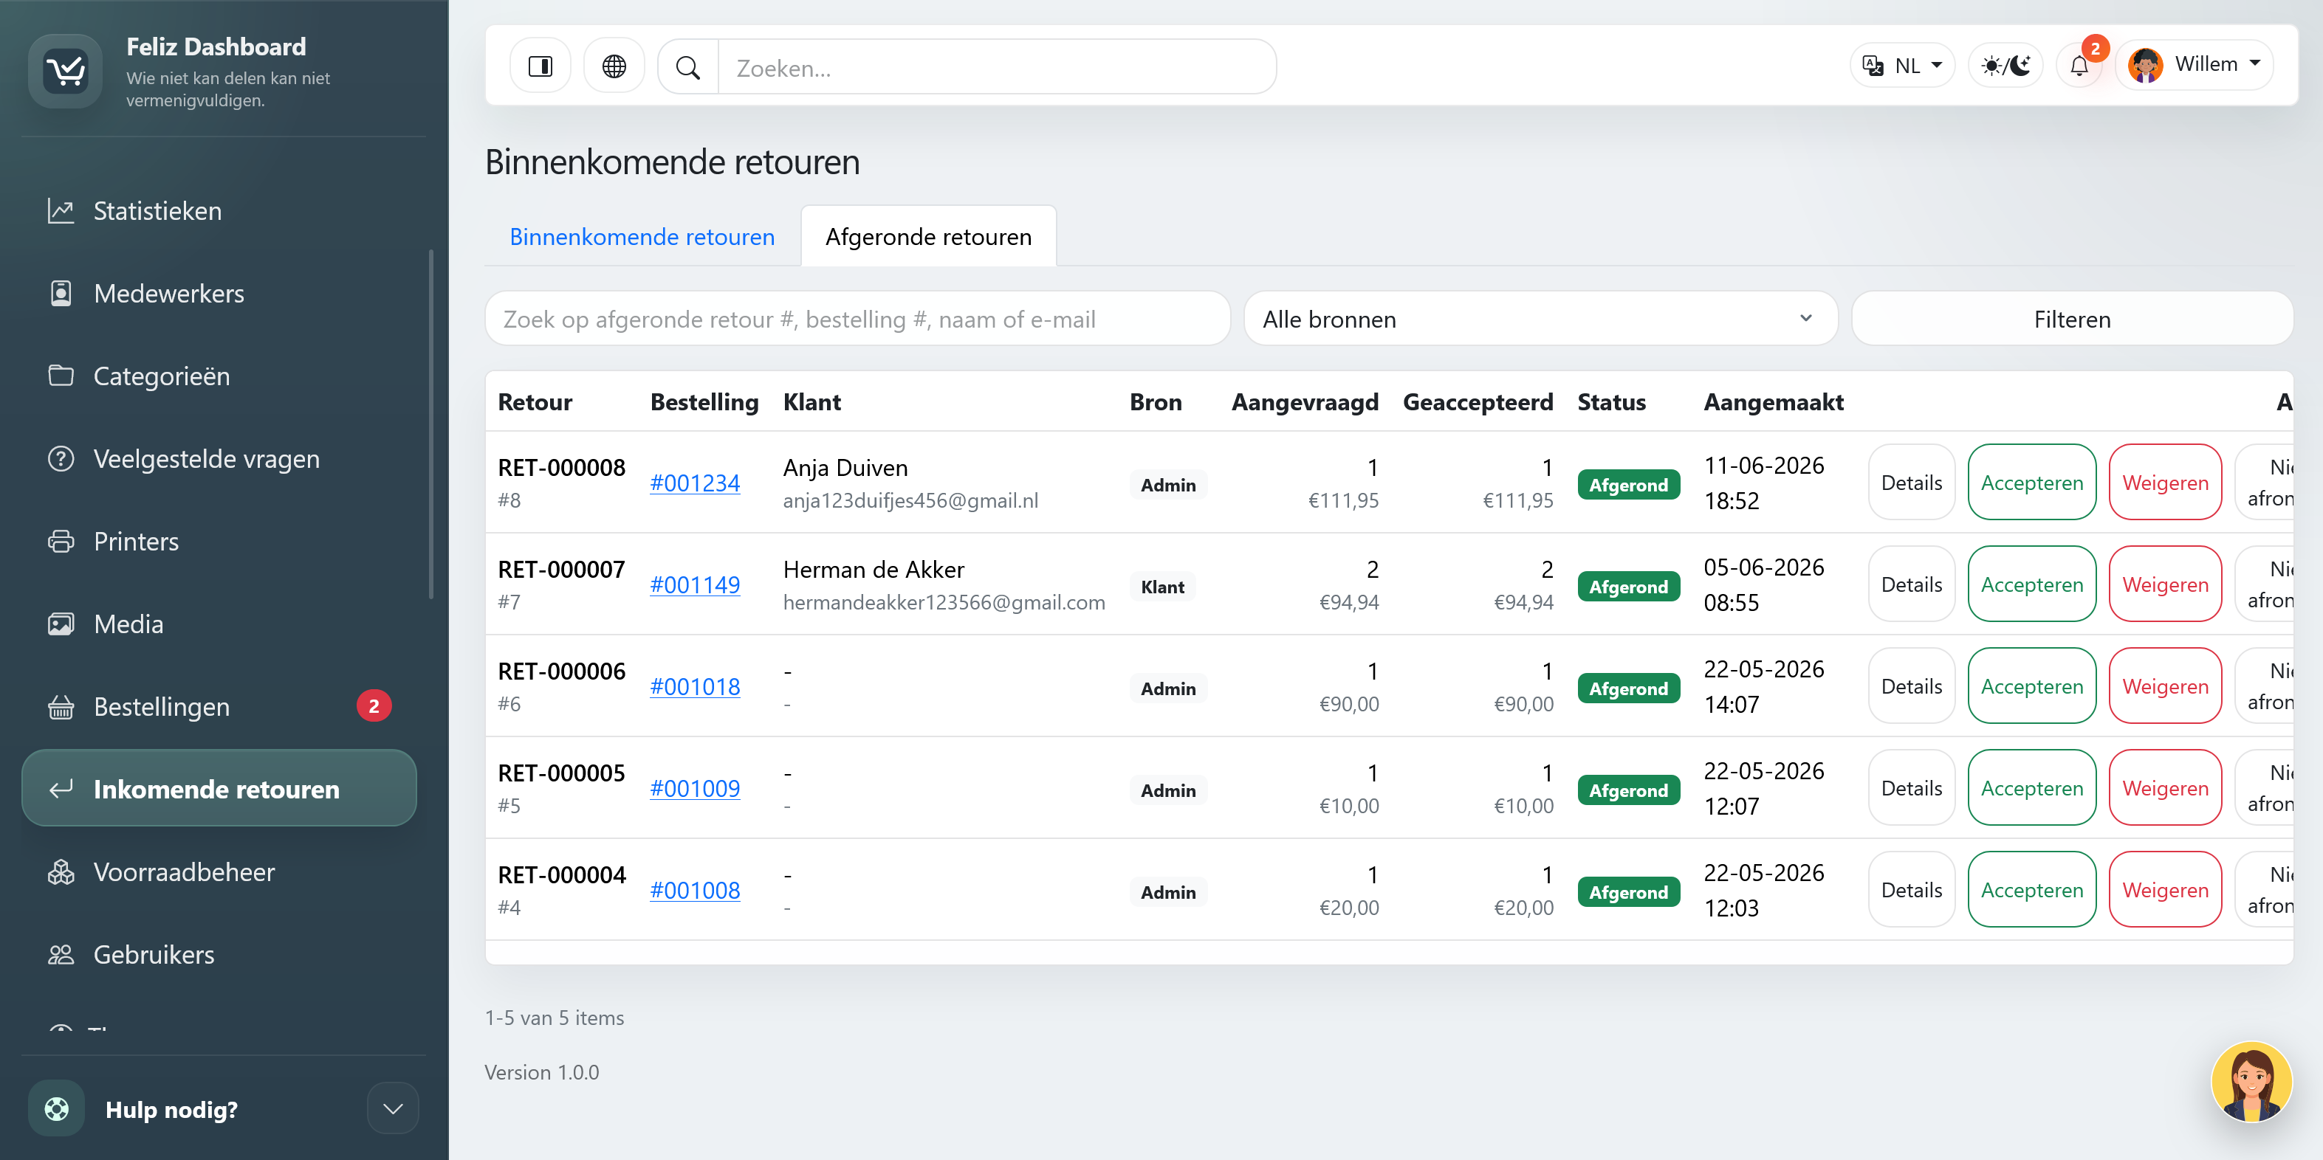The width and height of the screenshot is (2323, 1160).
Task: Click Accepteren for RET-000004
Action: [2032, 890]
